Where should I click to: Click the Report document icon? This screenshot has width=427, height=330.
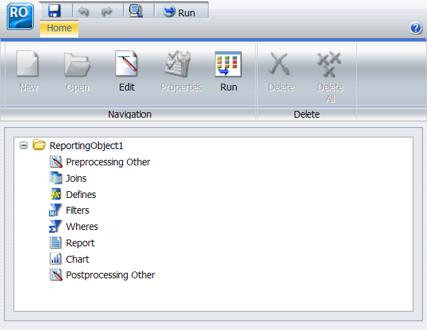56,242
